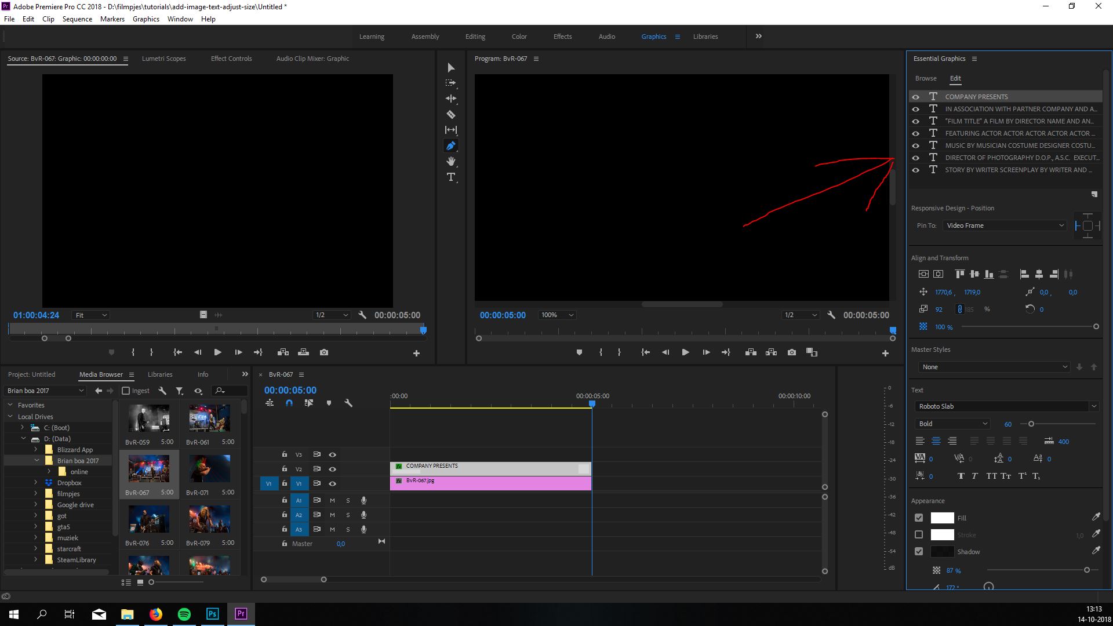Pick fill color with eyedropper

[1096, 517]
